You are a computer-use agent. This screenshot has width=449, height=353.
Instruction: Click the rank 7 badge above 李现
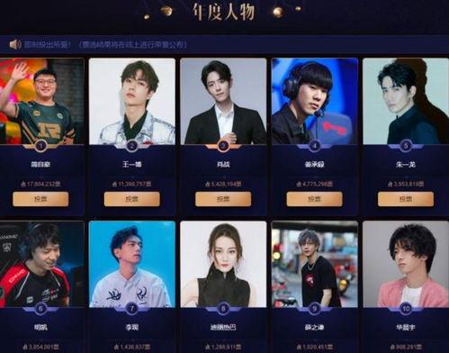coord(132,309)
